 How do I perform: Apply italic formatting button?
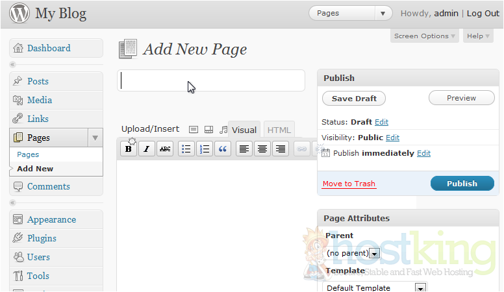point(147,149)
